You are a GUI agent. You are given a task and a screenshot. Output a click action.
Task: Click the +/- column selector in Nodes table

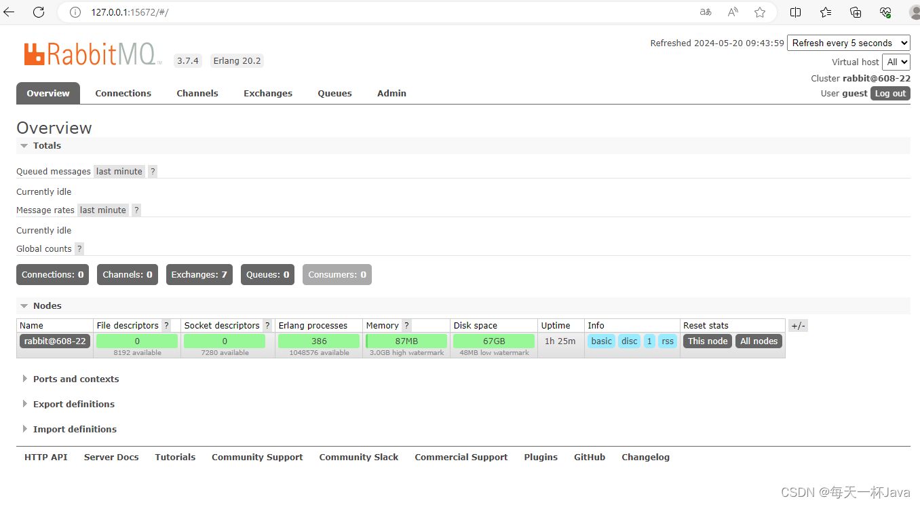[798, 325]
